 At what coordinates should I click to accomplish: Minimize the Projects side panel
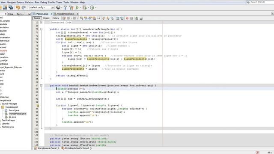coord(30,14)
